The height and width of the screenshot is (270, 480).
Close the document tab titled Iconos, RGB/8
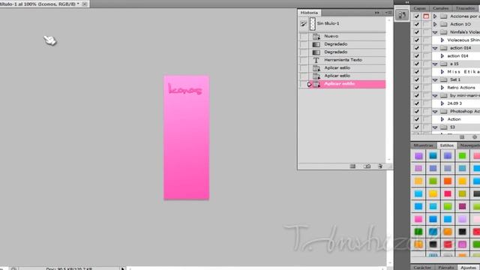point(85,4)
